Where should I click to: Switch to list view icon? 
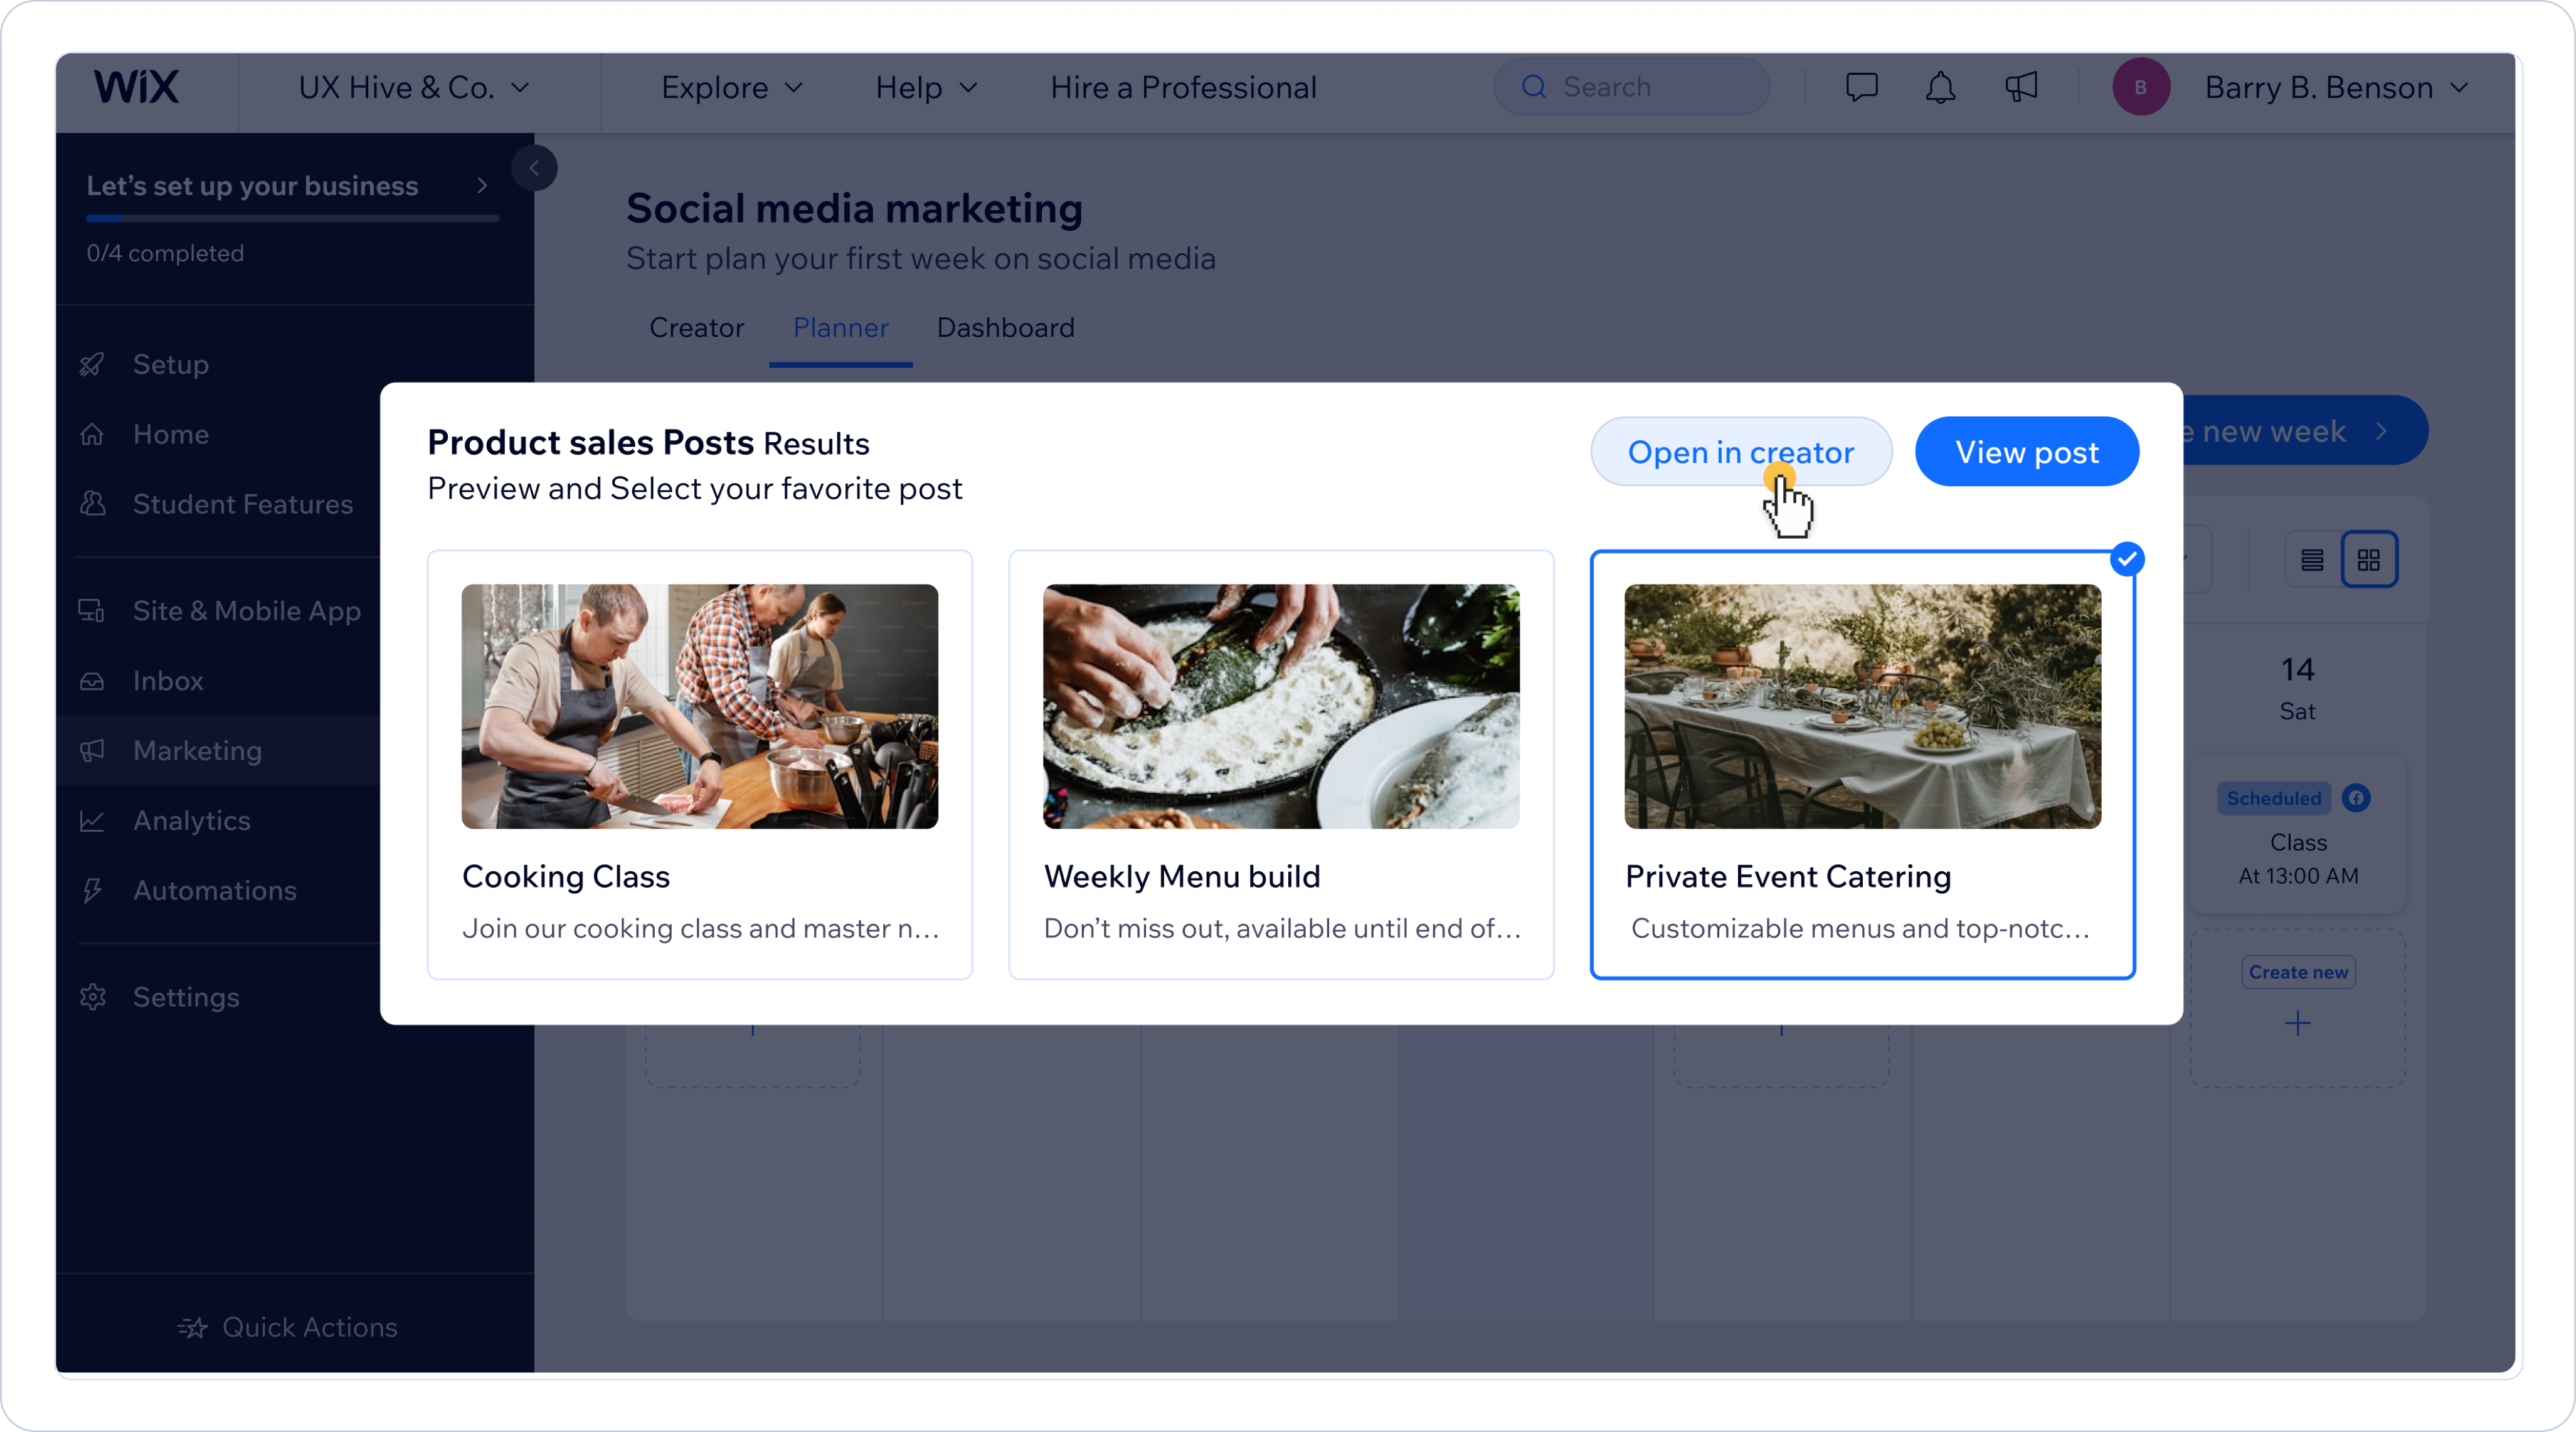point(2312,560)
